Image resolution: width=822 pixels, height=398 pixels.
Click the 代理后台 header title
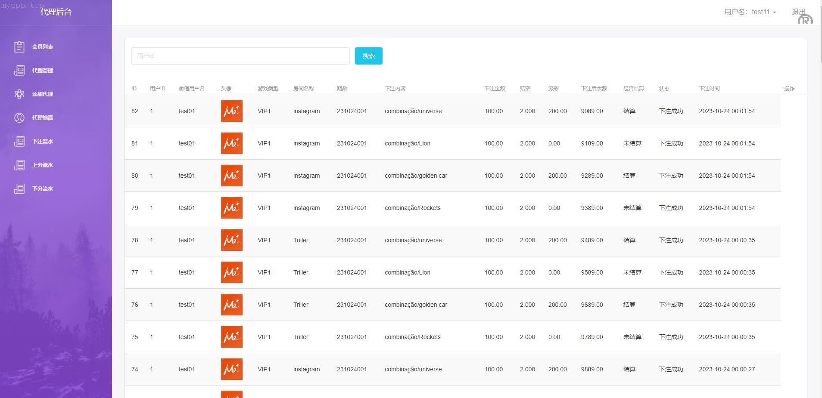(56, 12)
